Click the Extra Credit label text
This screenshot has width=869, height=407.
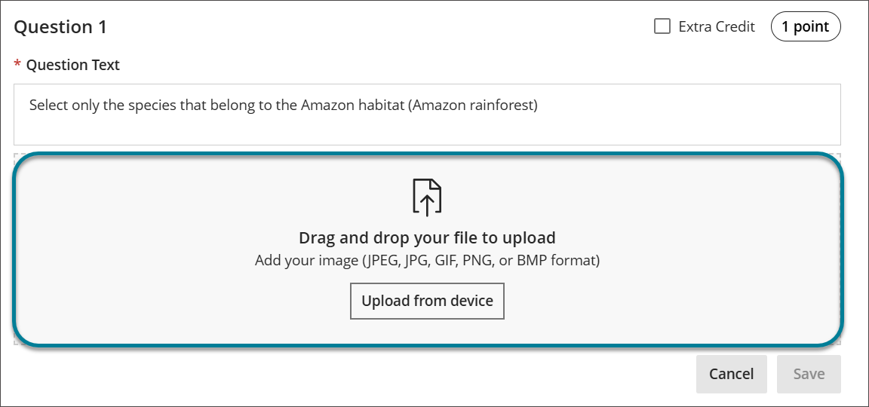pyautogui.click(x=716, y=27)
